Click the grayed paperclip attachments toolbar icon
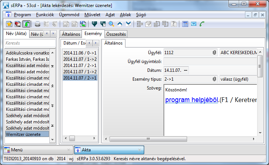The width and height of the screenshot is (269, 165). [55, 24]
